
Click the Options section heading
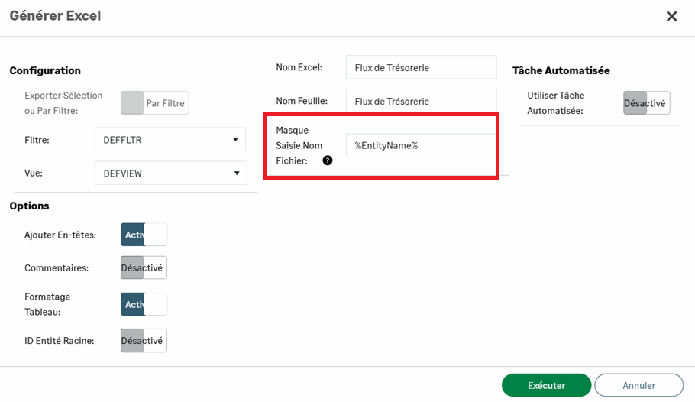click(29, 206)
